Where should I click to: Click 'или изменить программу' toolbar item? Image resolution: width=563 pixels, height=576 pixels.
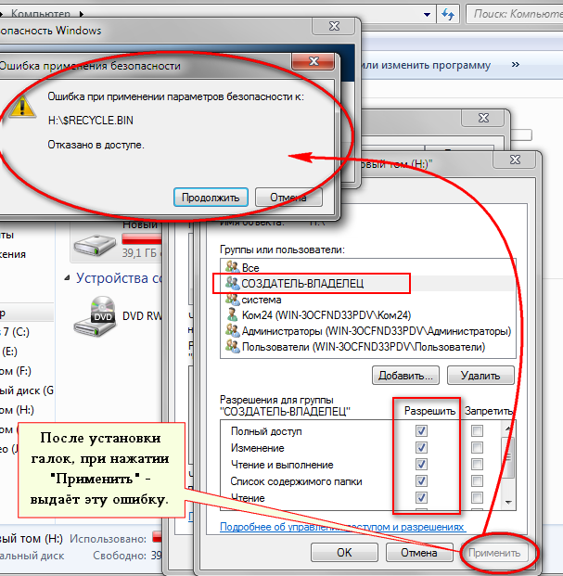coord(426,65)
